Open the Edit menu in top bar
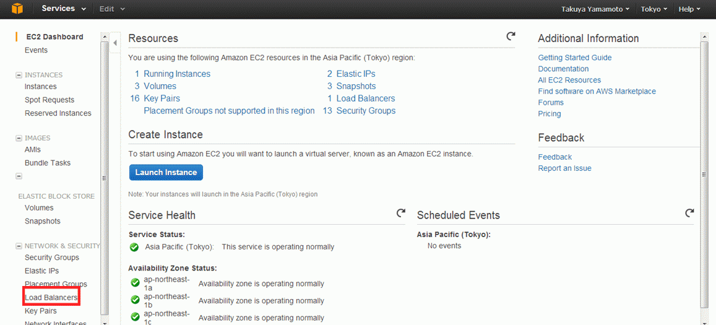 pyautogui.click(x=112, y=9)
